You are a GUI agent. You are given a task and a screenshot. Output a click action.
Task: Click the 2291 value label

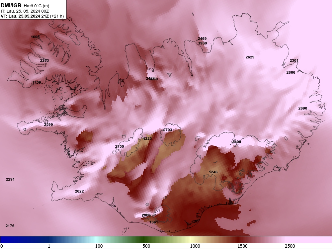[x=10, y=179]
